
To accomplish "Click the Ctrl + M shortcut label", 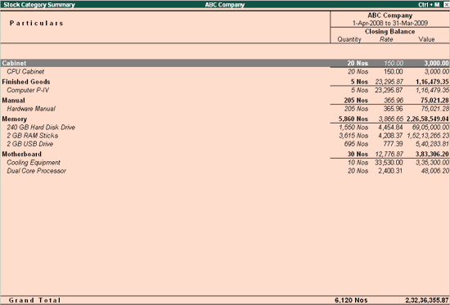I will [429, 5].
